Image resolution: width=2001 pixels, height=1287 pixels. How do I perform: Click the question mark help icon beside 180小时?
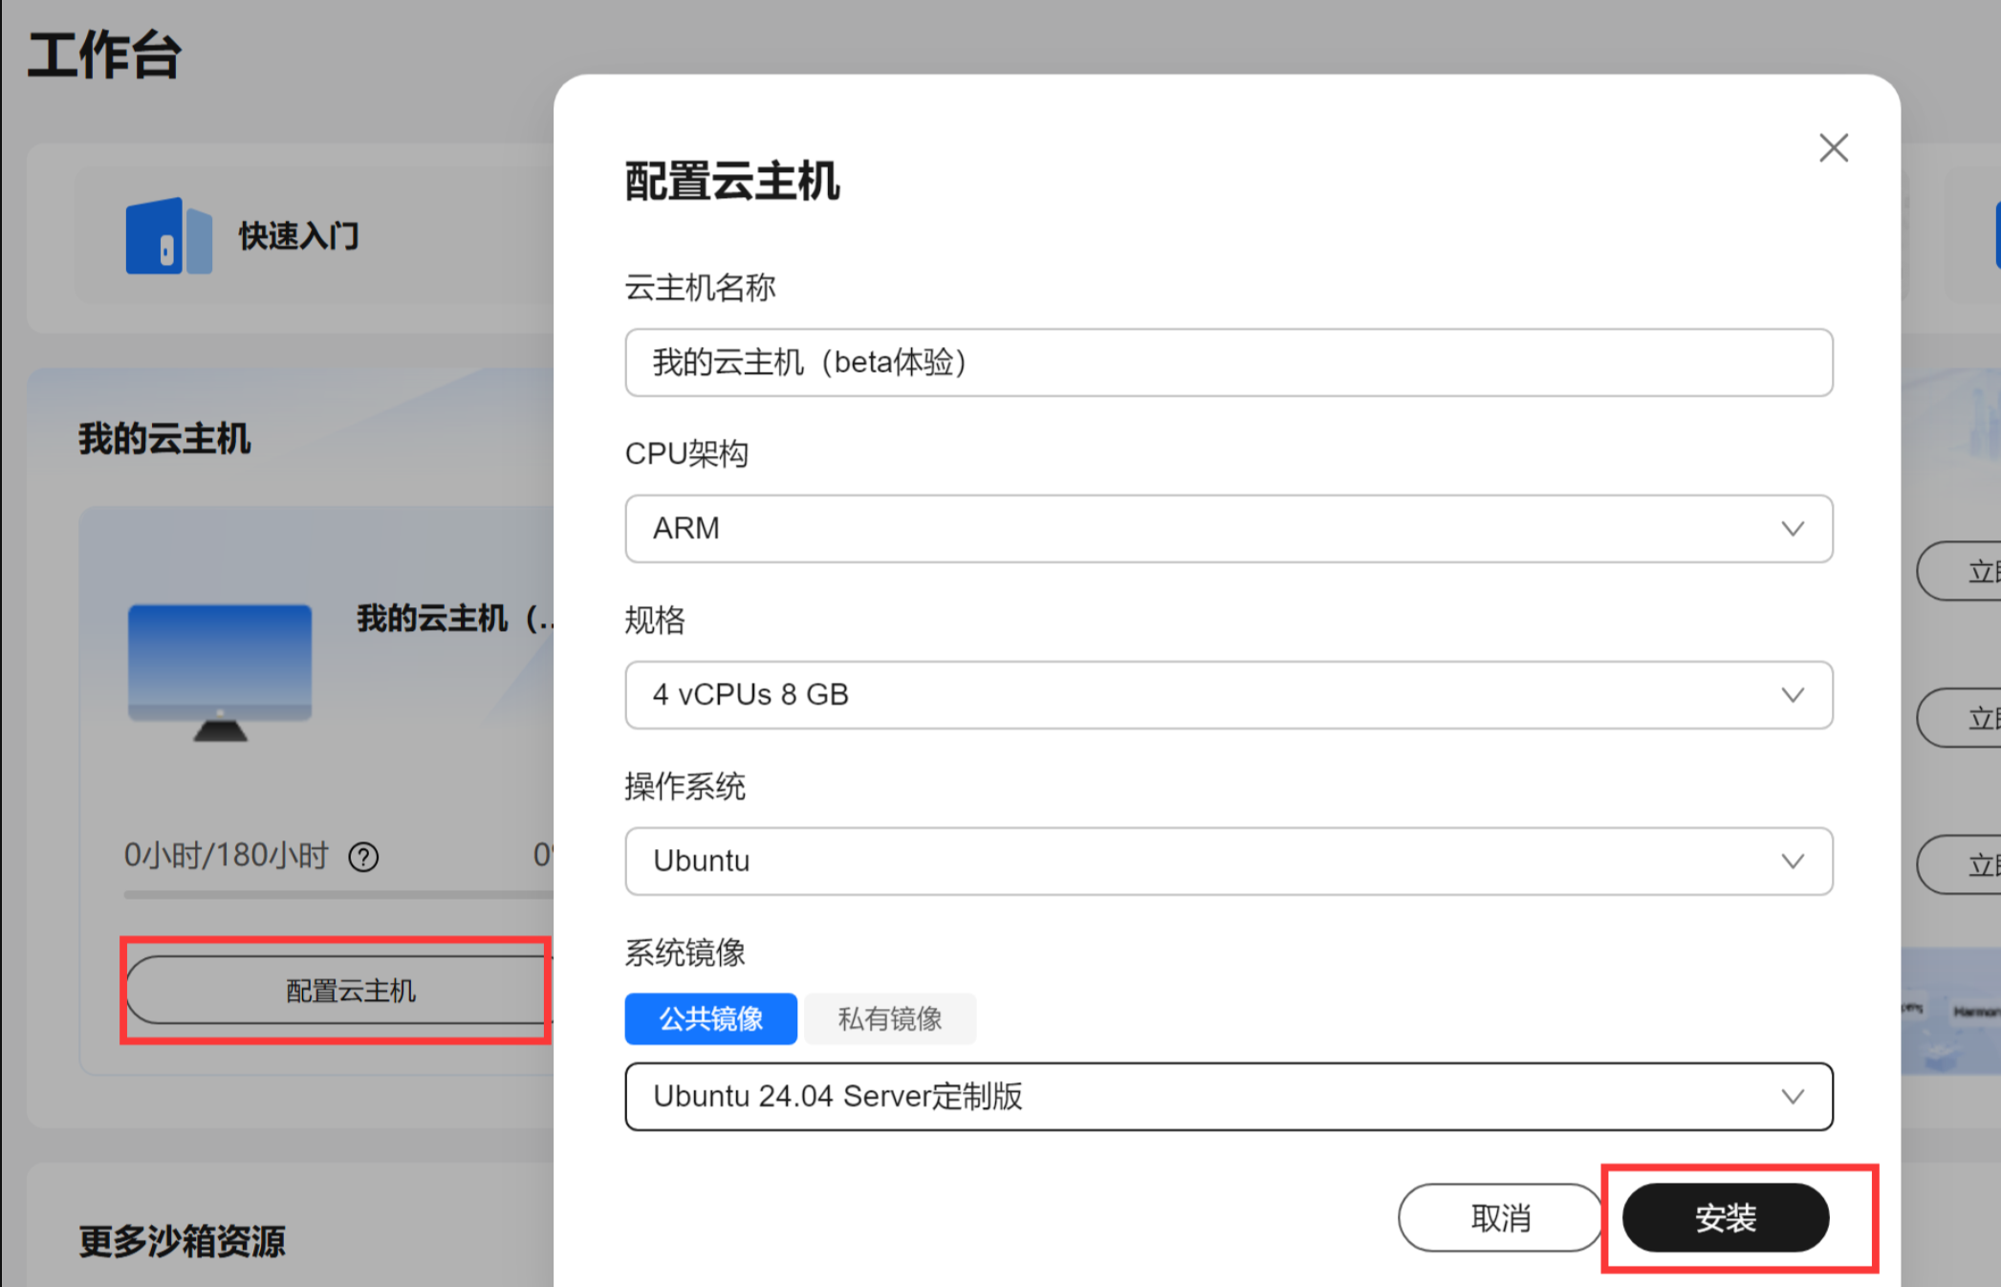click(363, 857)
